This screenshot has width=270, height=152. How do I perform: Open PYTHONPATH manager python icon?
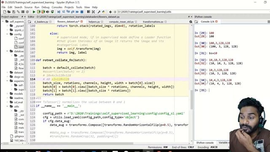103,12
